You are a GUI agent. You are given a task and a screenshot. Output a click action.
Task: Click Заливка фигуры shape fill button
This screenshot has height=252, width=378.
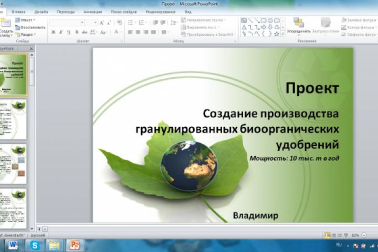359,20
